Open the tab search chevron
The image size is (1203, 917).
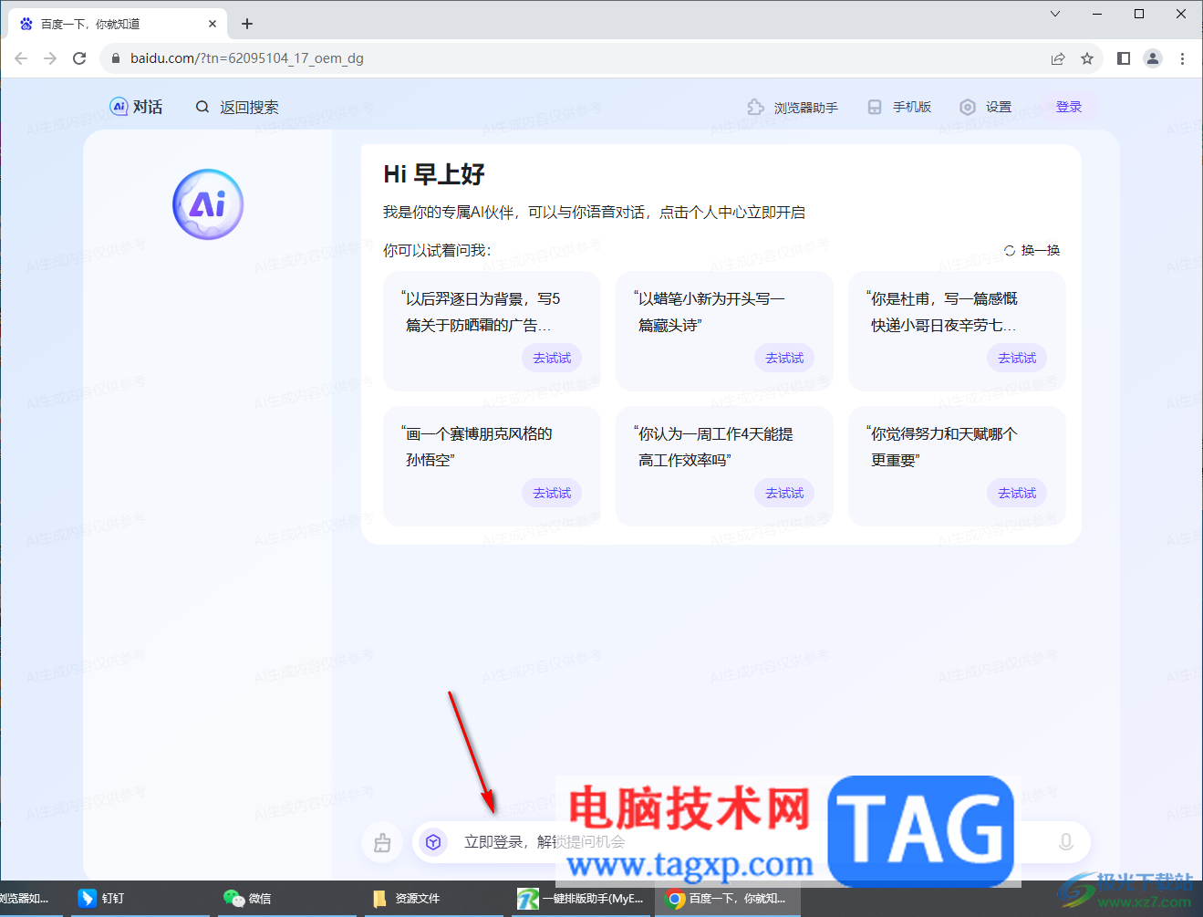click(1055, 14)
